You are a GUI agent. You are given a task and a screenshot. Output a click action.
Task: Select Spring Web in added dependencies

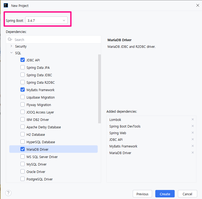pyautogui.click(x=118, y=133)
